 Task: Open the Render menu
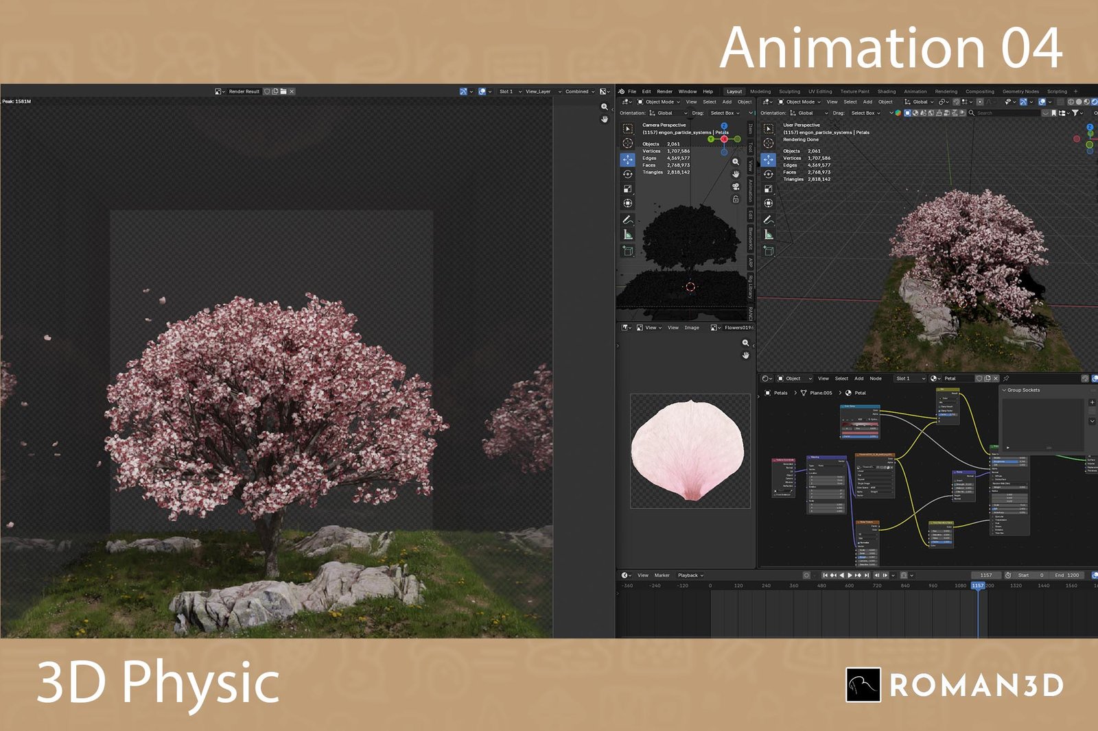pyautogui.click(x=664, y=91)
